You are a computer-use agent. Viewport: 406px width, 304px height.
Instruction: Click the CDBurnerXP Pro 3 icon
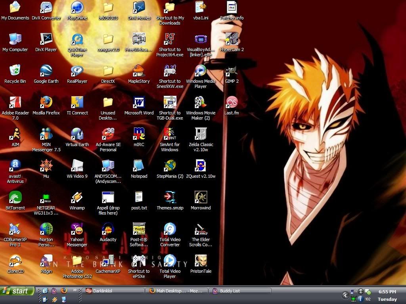pos(15,235)
